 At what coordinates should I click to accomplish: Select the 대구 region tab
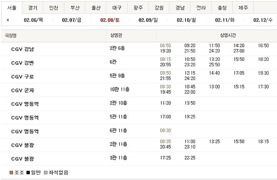[x=117, y=8]
